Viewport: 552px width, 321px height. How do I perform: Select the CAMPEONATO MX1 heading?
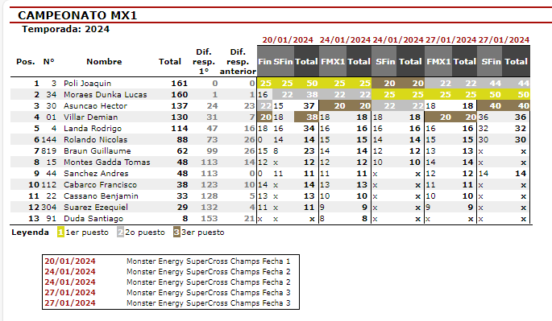pos(77,15)
